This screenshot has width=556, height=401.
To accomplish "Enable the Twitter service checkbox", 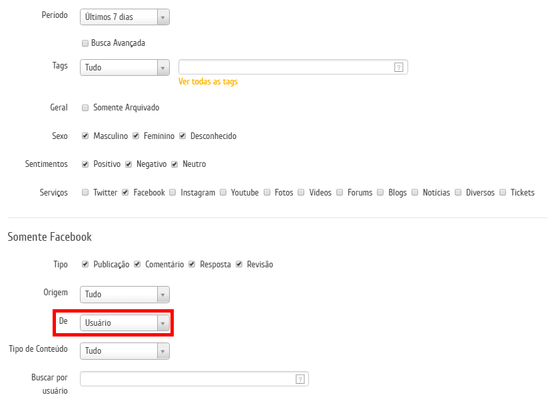I will (x=85, y=192).
